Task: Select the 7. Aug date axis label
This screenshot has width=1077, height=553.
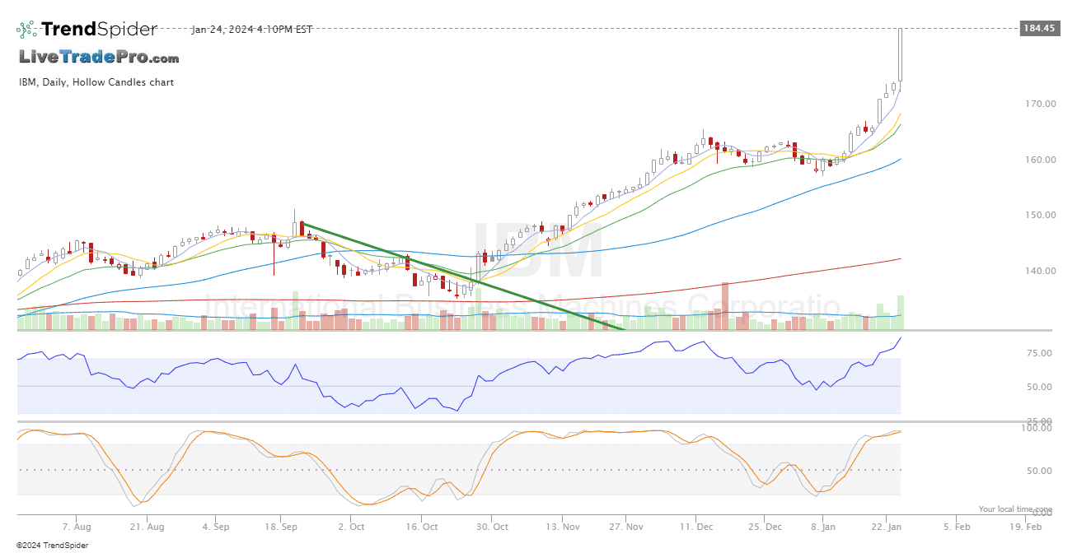Action: click(77, 526)
